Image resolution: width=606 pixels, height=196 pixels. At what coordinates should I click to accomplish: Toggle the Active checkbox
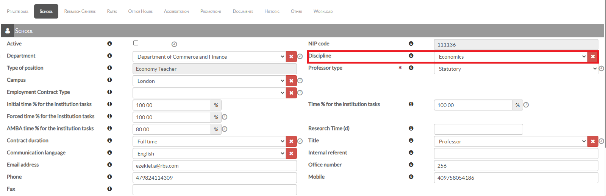pos(136,43)
